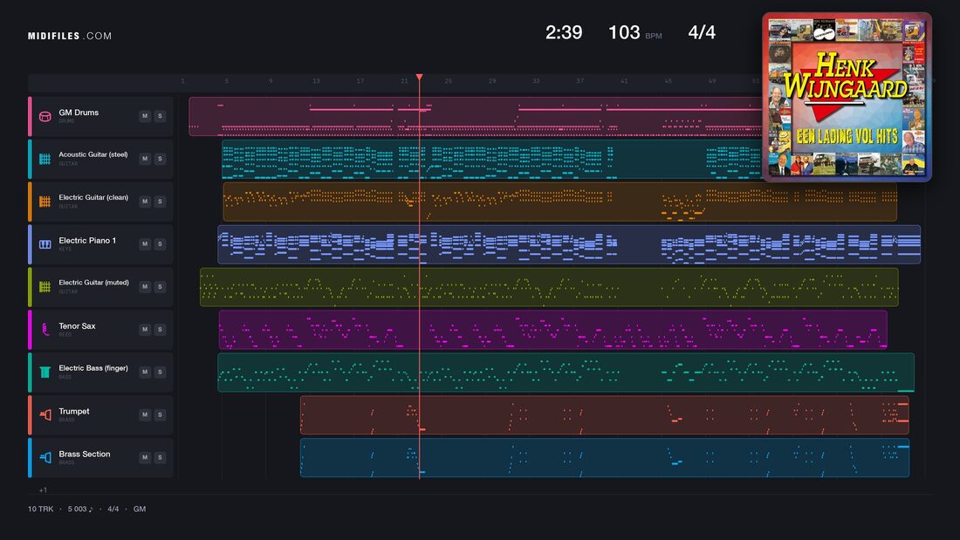Click the GM Drums drum icon
960x540 pixels.
click(x=45, y=116)
